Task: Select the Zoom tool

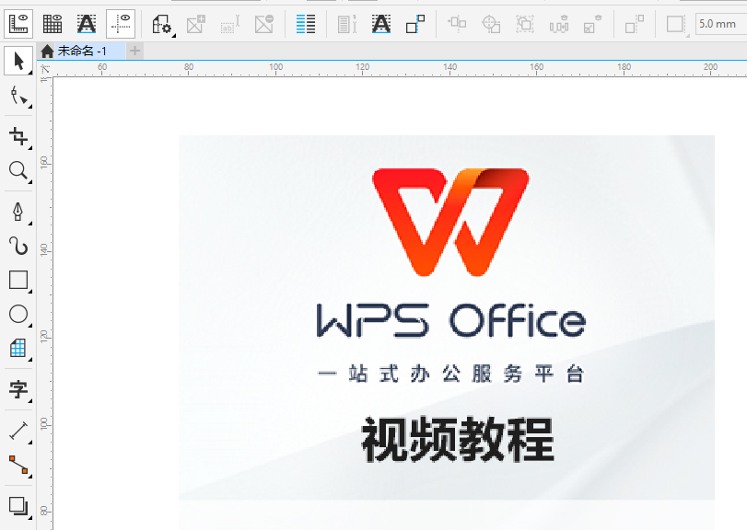Action: click(18, 171)
